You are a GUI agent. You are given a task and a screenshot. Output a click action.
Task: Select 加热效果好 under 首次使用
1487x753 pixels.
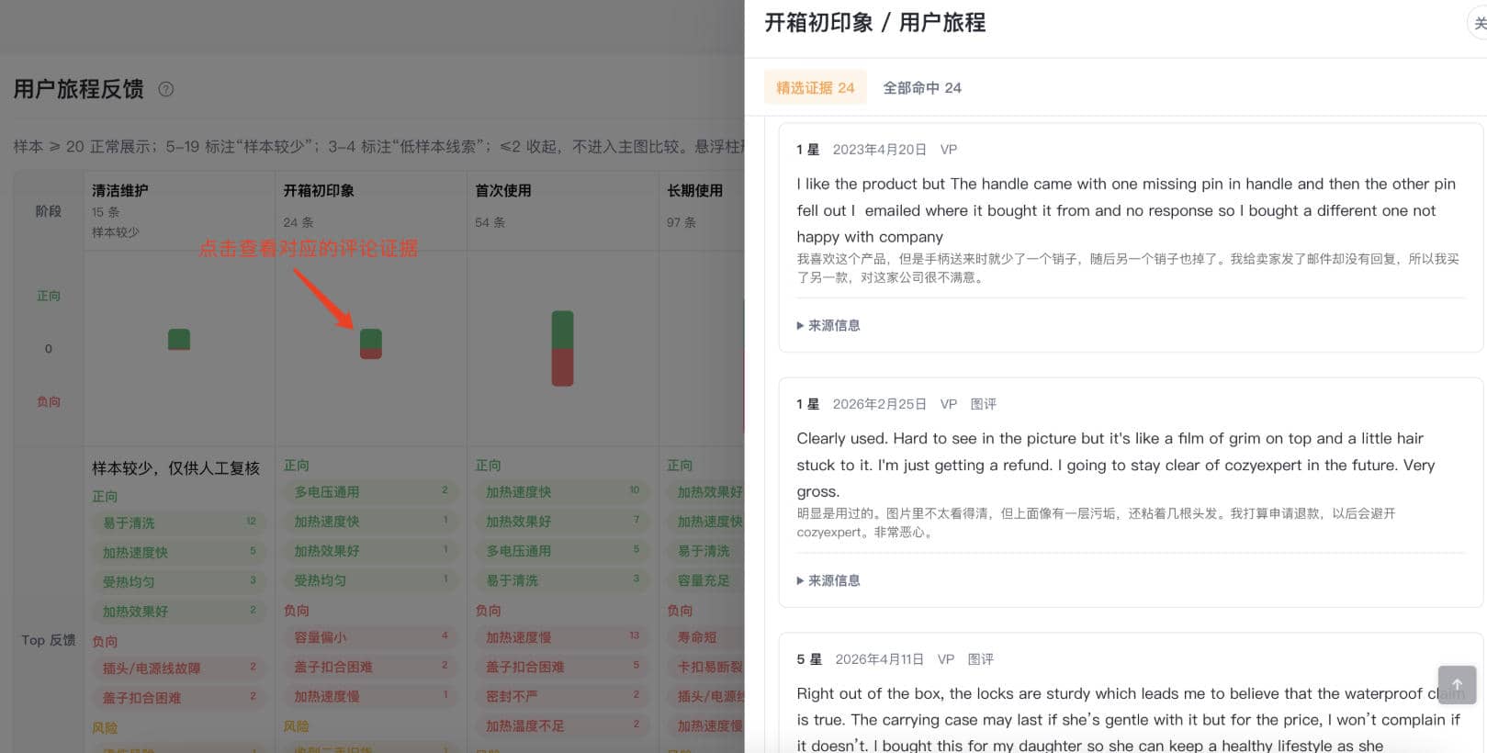[x=561, y=522]
